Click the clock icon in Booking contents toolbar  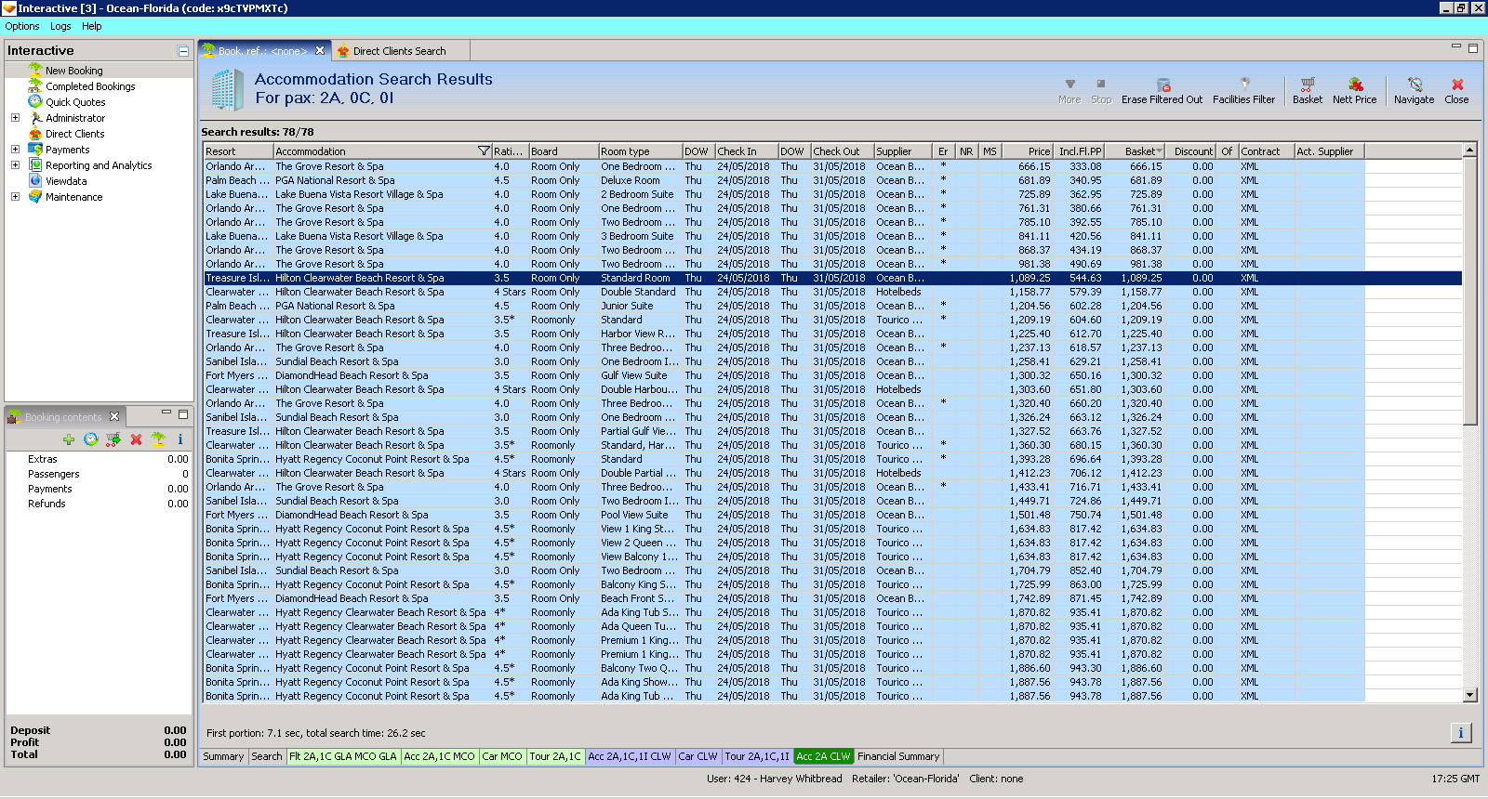tap(91, 439)
